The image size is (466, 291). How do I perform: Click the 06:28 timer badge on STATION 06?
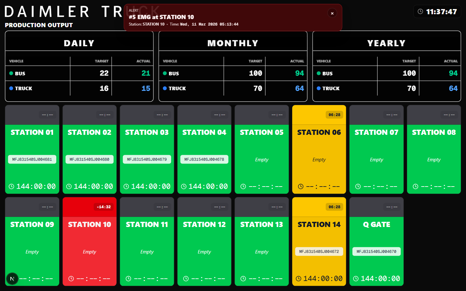335,115
